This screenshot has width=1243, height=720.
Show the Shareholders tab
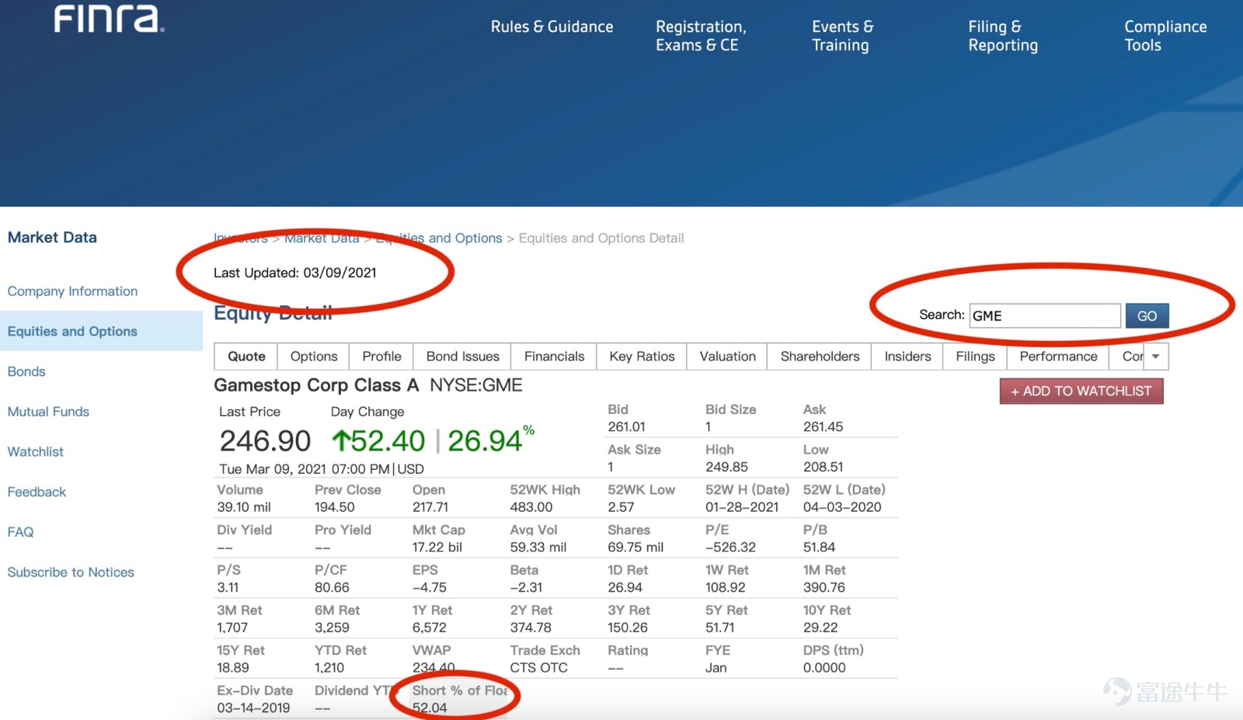point(820,357)
